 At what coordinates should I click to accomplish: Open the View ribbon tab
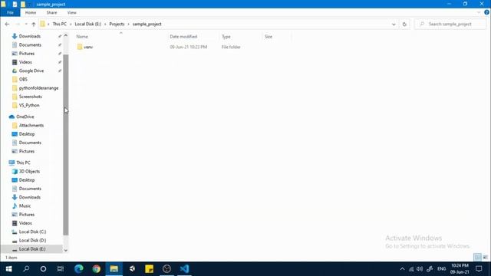(71, 12)
